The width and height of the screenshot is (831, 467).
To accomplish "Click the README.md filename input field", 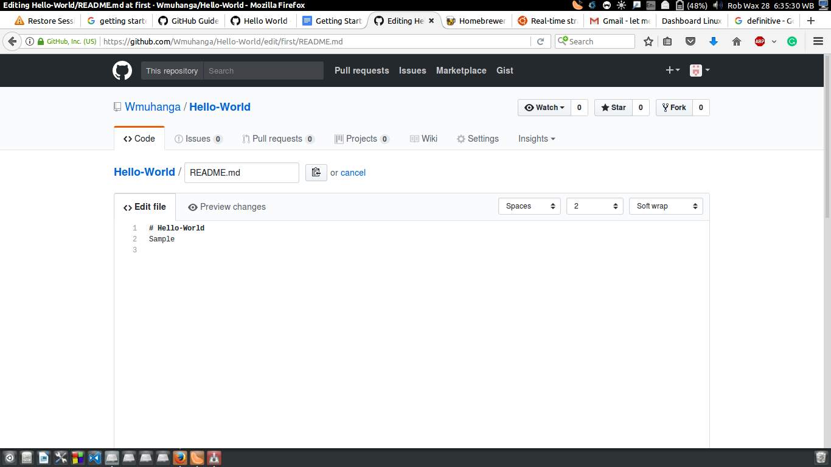I will [x=242, y=173].
